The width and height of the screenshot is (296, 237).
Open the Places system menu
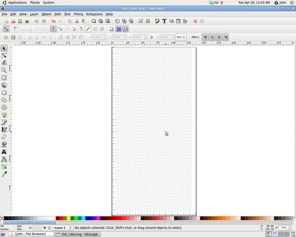point(35,3)
